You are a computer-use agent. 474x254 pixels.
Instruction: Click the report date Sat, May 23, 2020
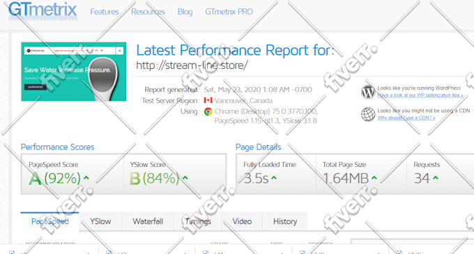point(258,90)
